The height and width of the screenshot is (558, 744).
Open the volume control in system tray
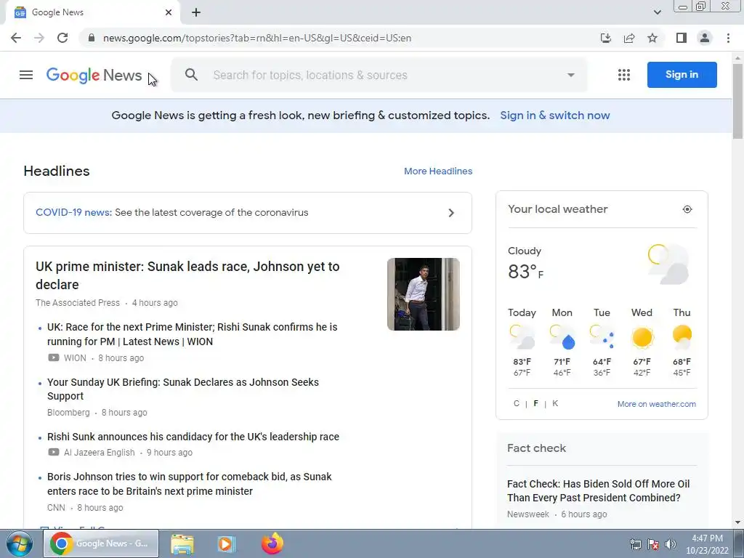[x=671, y=544]
